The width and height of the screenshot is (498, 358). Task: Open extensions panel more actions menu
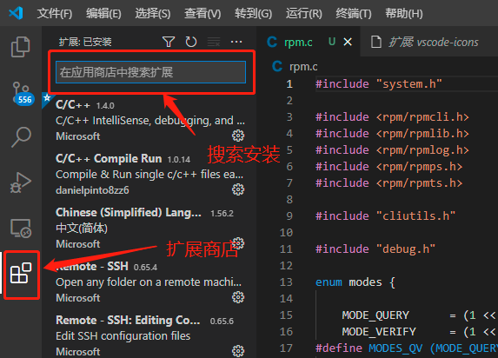[236, 42]
